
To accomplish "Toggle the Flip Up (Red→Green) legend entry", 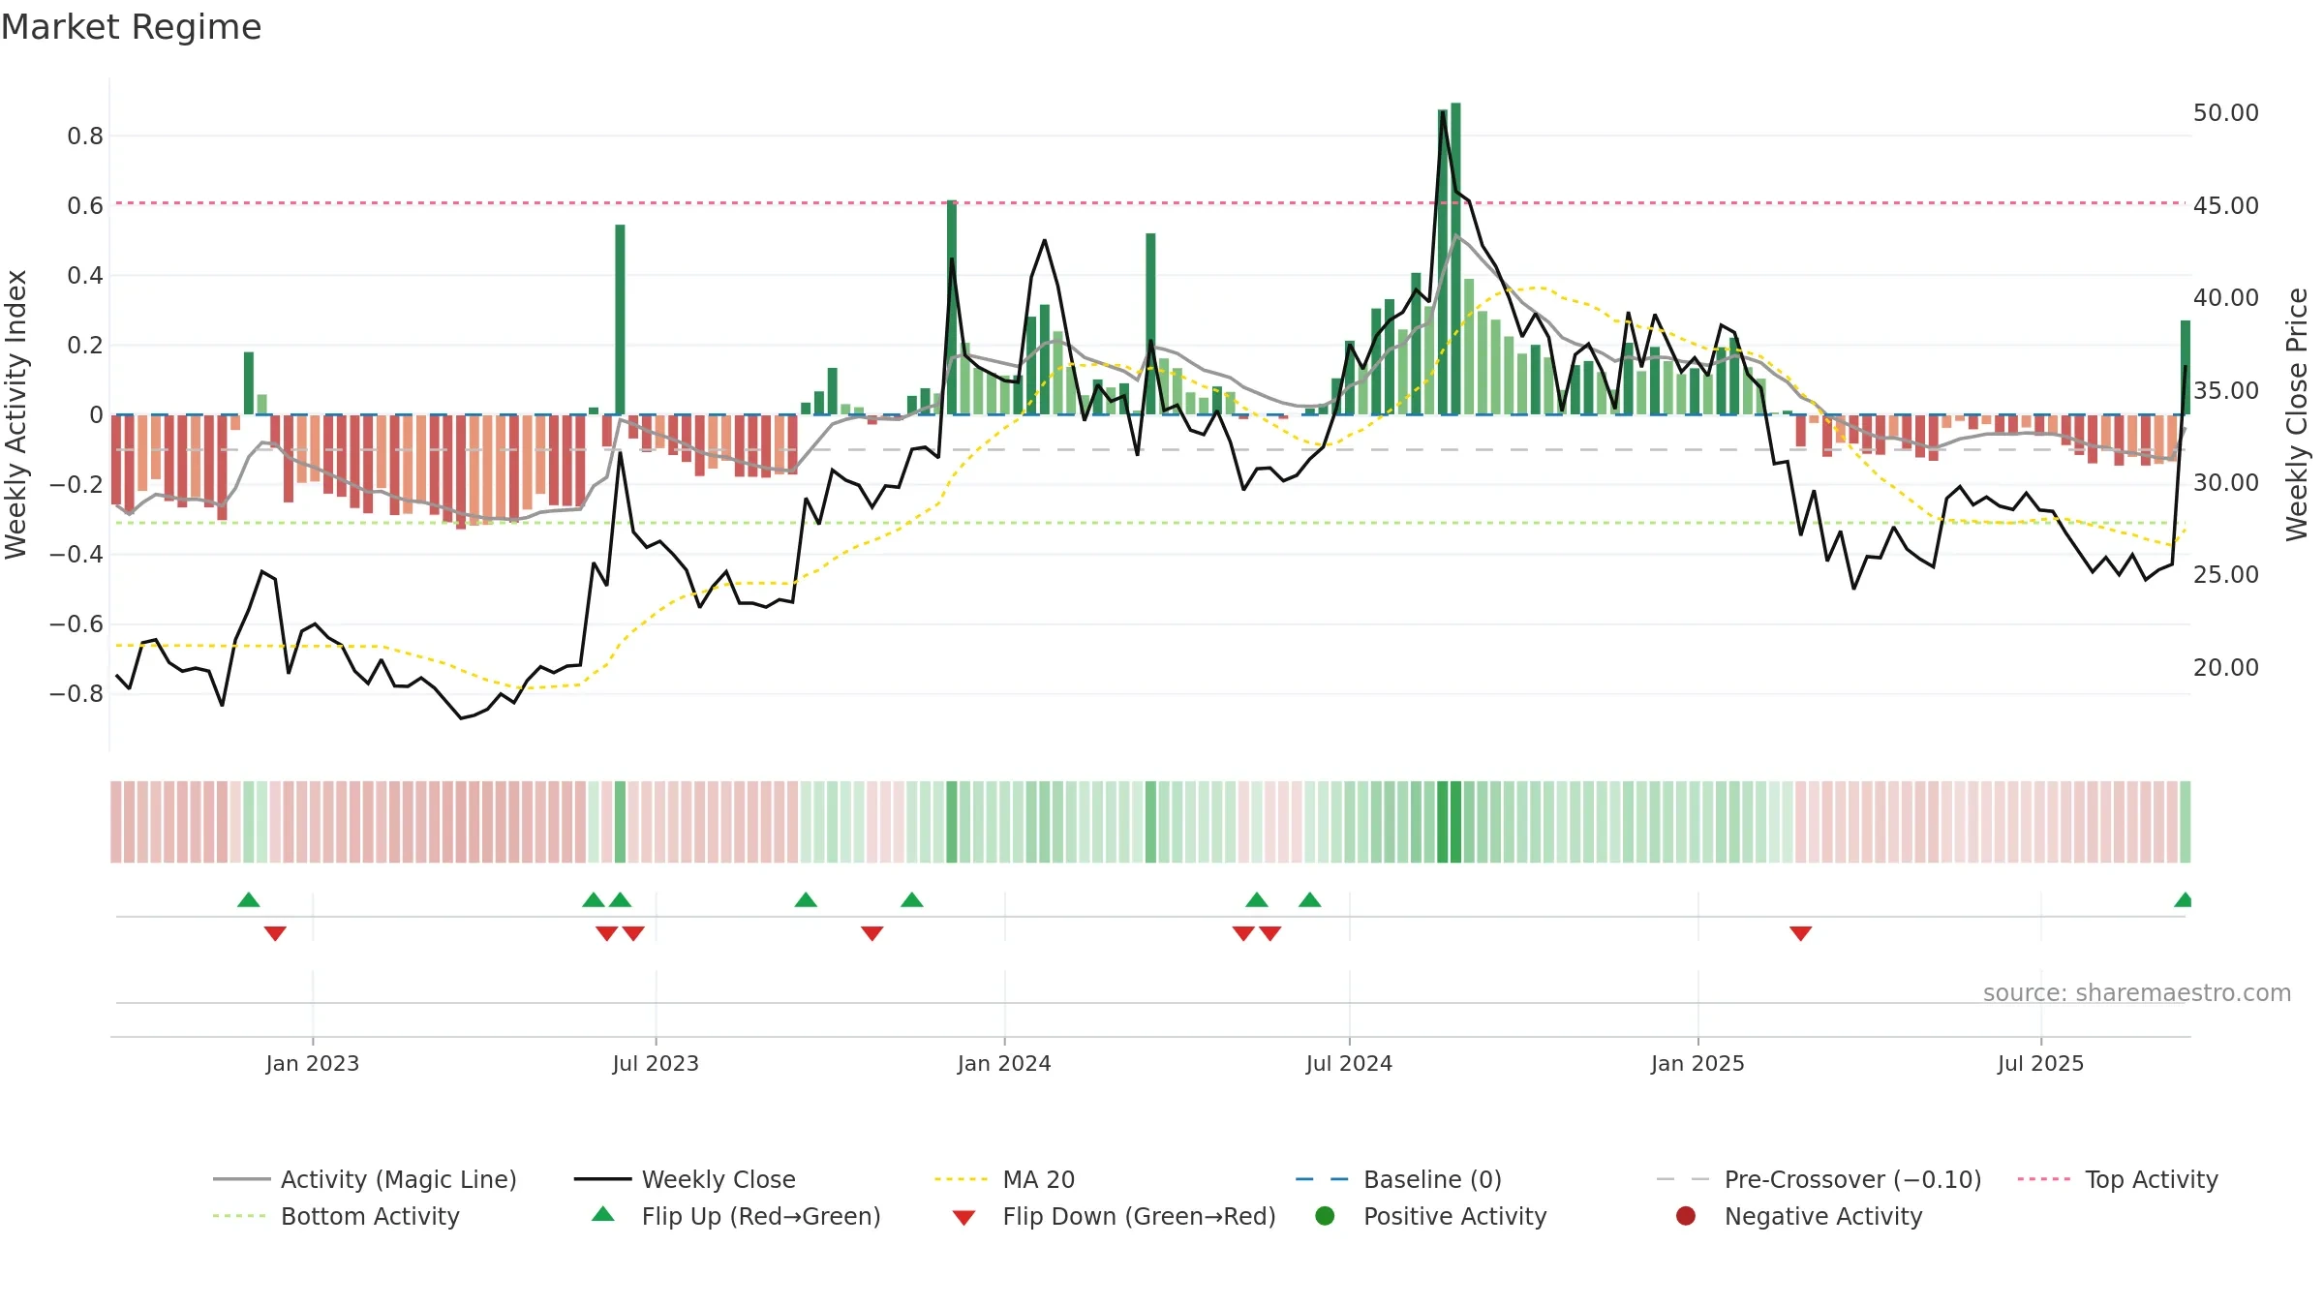I will (x=736, y=1216).
